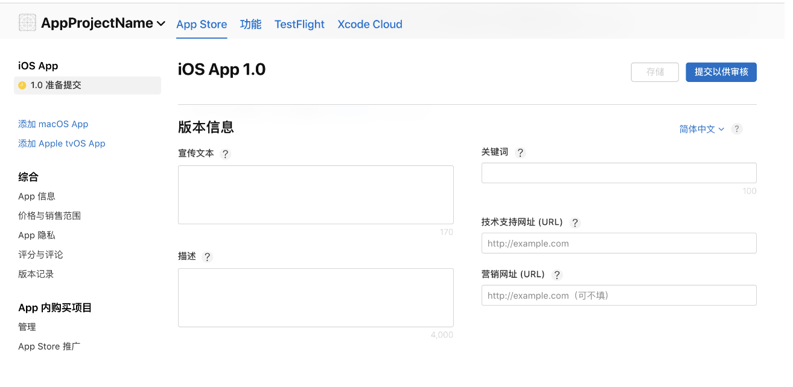793x387 pixels.
Task: Open 评分与评论 in the sidebar
Action: point(40,254)
